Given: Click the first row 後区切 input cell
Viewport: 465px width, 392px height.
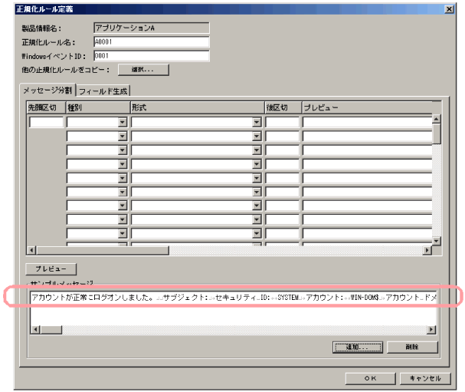Looking at the screenshot, I should coord(282,122).
